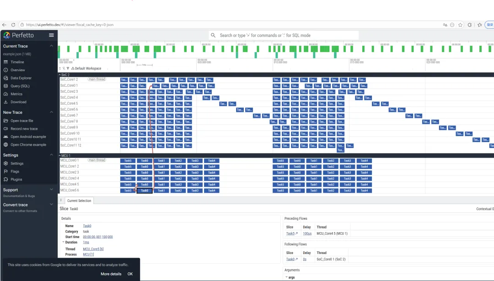Open browser extensions puzzle icon

pyautogui.click(x=469, y=25)
